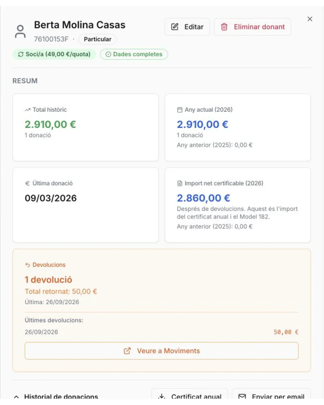324x405 pixels.
Task: Click the orange 50,00 € return amount
Action: [286, 332]
